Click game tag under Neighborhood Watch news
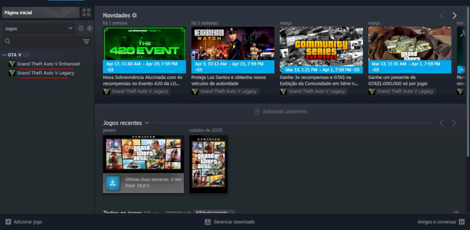The image size is (470, 230). click(x=225, y=91)
